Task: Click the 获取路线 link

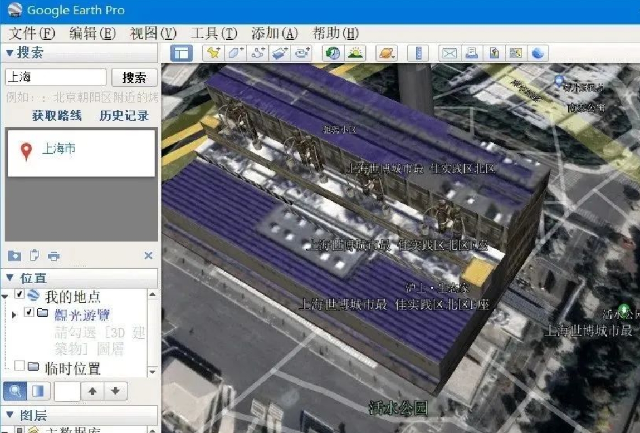Action: click(x=57, y=116)
